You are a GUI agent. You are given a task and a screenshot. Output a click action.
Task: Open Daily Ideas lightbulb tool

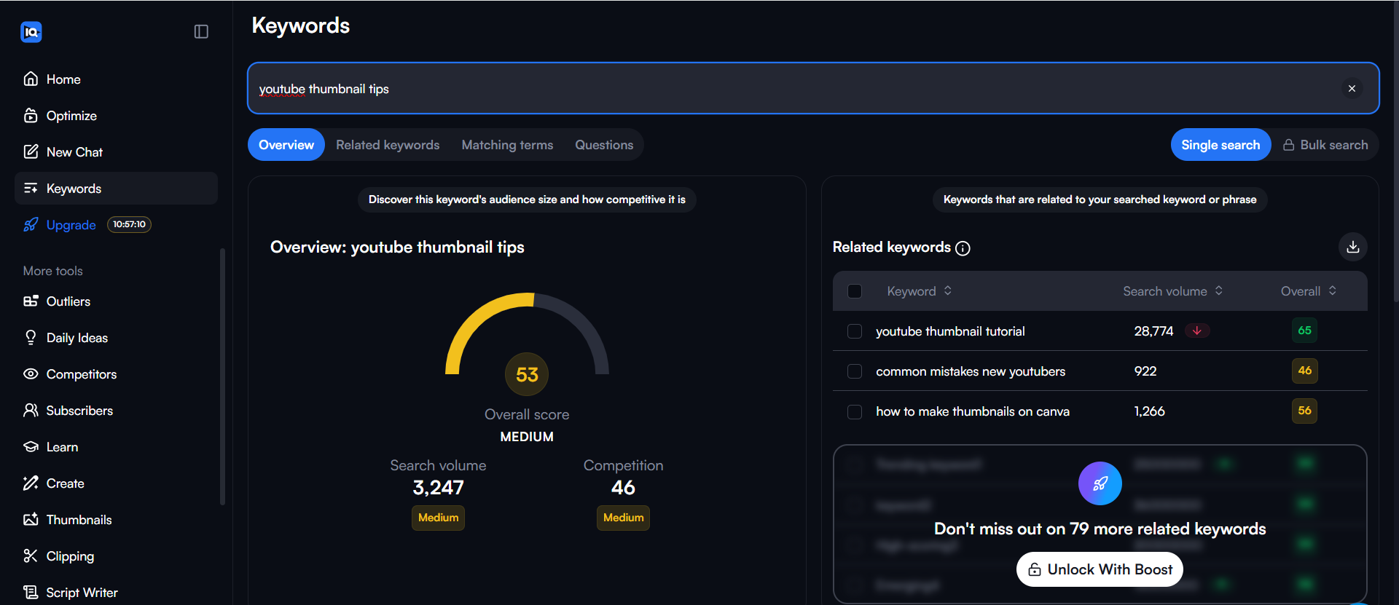coord(116,337)
